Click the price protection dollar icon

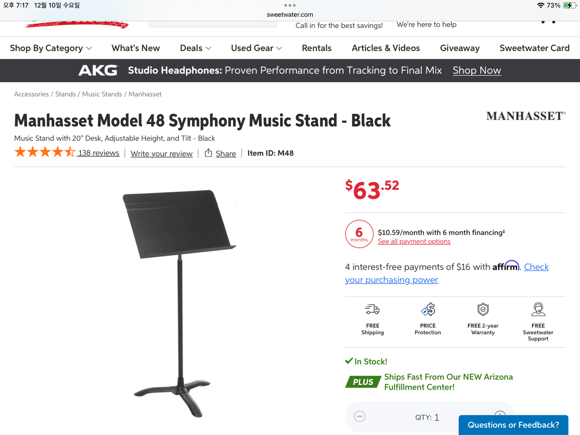[428, 309]
